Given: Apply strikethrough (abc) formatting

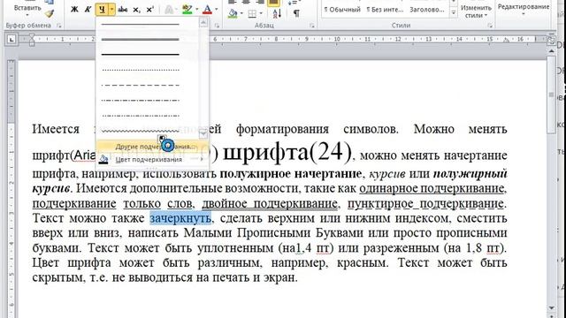Looking at the screenshot, I should (x=123, y=10).
